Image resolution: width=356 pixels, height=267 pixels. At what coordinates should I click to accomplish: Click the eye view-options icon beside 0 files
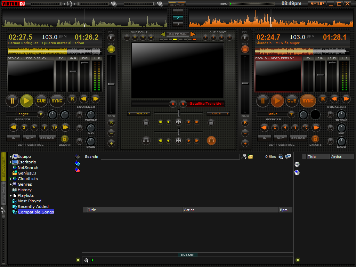tap(280, 156)
